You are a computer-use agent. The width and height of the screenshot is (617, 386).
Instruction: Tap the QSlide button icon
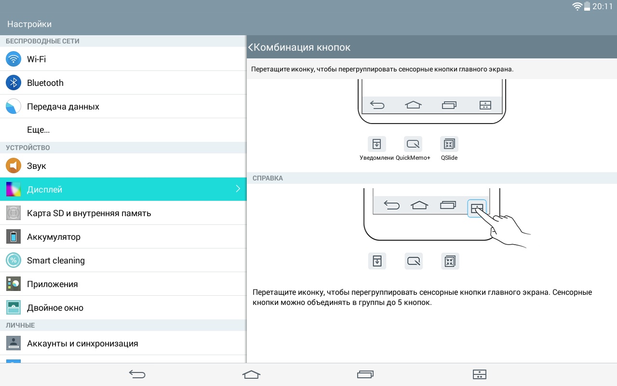click(x=449, y=144)
